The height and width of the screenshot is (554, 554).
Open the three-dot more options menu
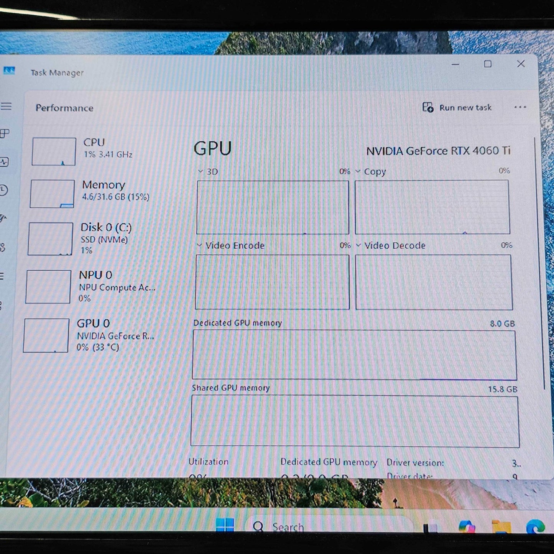point(520,107)
